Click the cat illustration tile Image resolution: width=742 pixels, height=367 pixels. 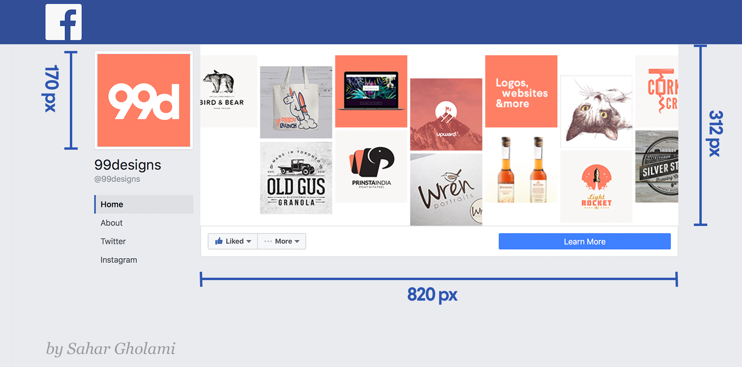point(596,112)
